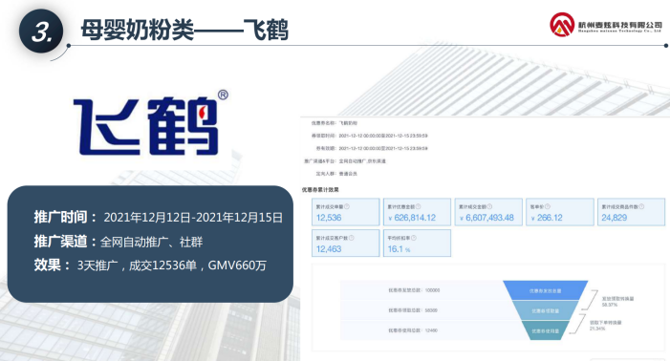Click the 21.34% conversion rate label
The width and height of the screenshot is (670, 361).
597,329
